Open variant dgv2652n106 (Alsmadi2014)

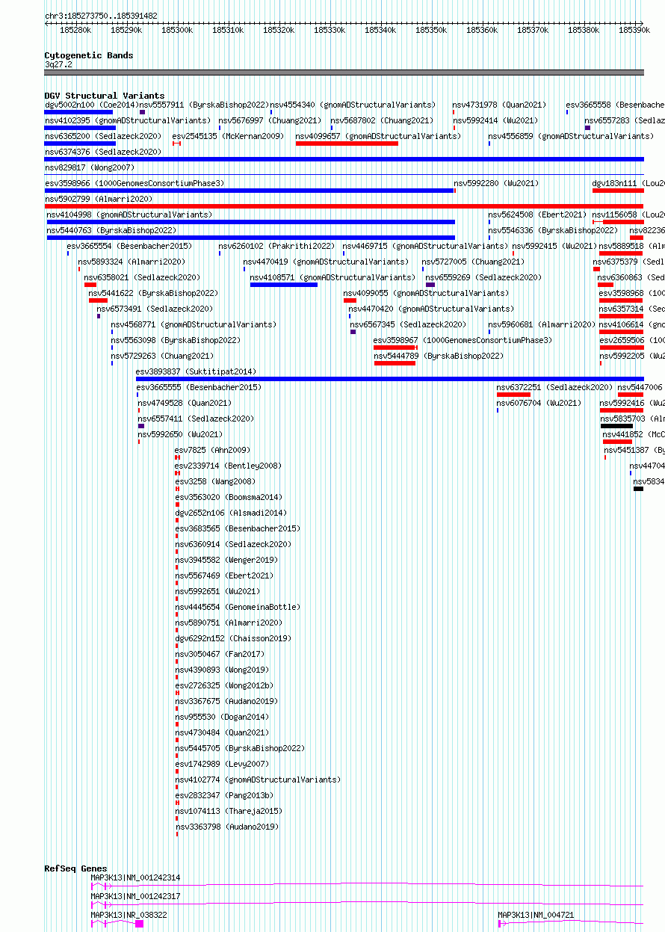(x=230, y=513)
